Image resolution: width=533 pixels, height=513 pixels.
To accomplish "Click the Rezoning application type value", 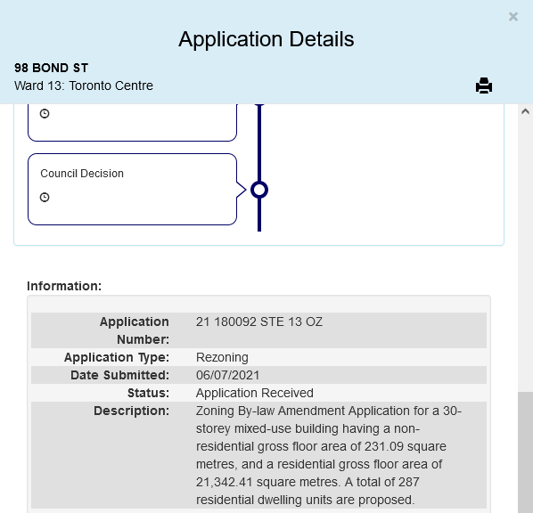I will point(222,357).
